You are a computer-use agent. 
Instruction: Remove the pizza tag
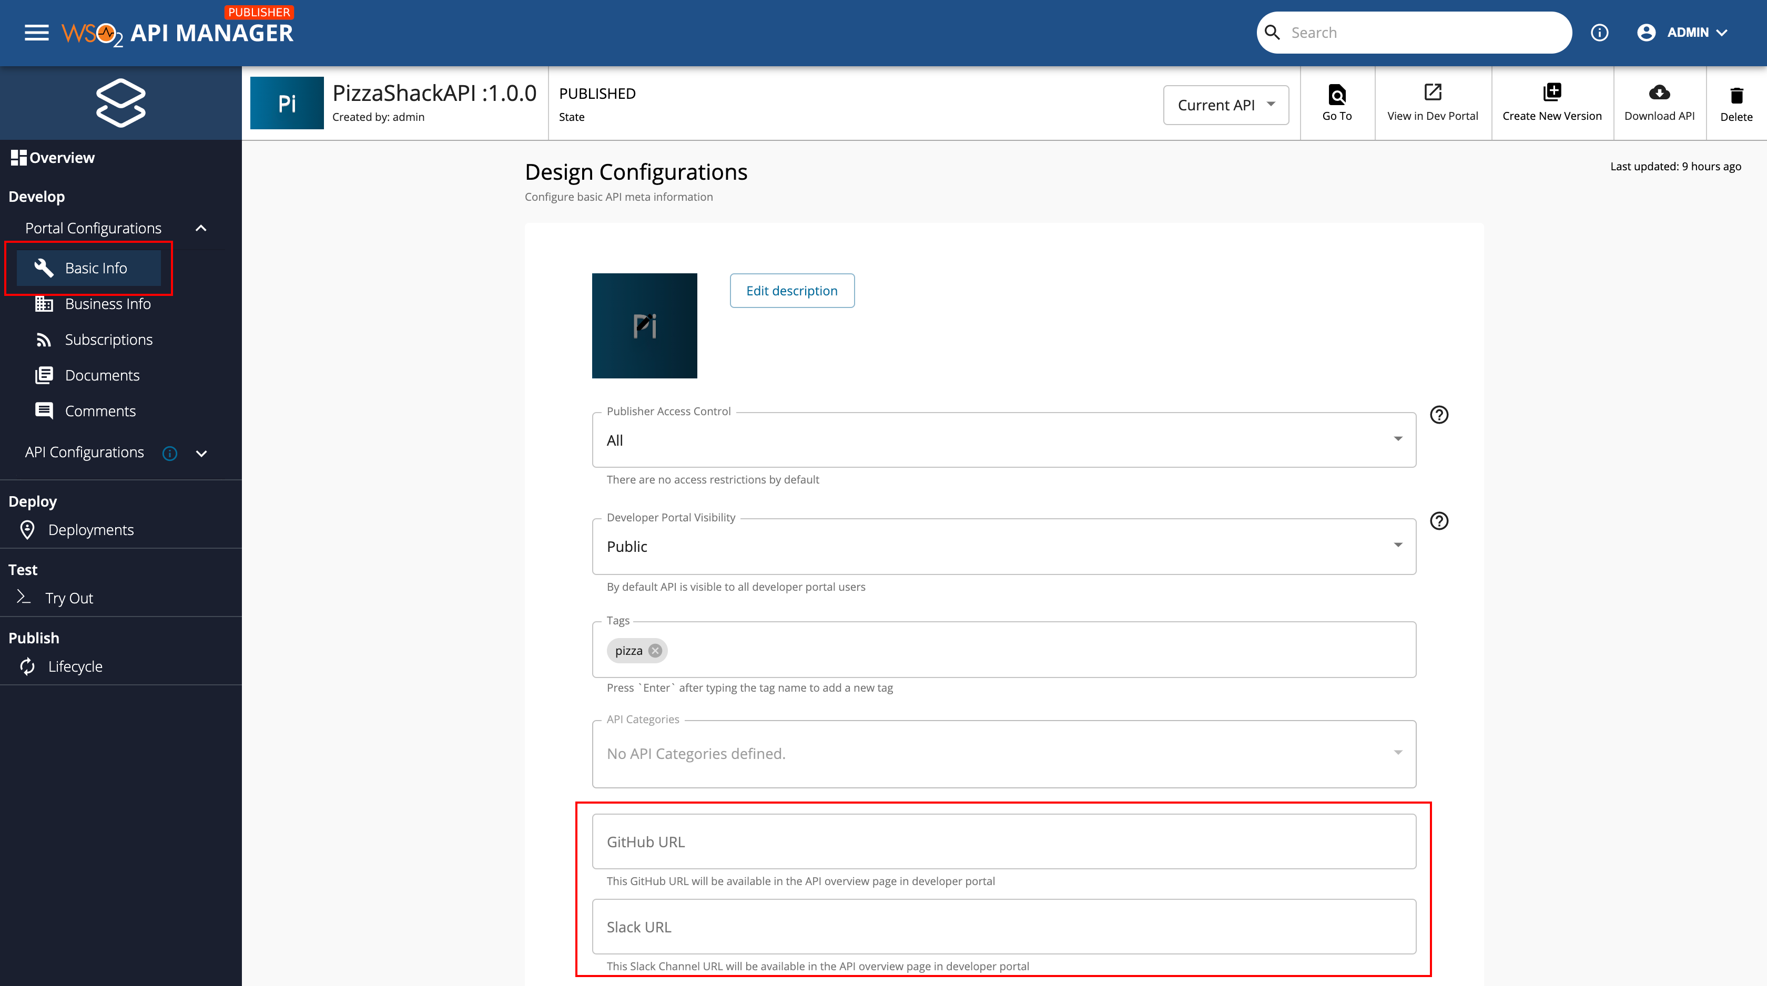pos(655,651)
